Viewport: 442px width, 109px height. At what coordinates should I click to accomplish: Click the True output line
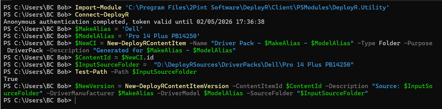(x=11, y=79)
